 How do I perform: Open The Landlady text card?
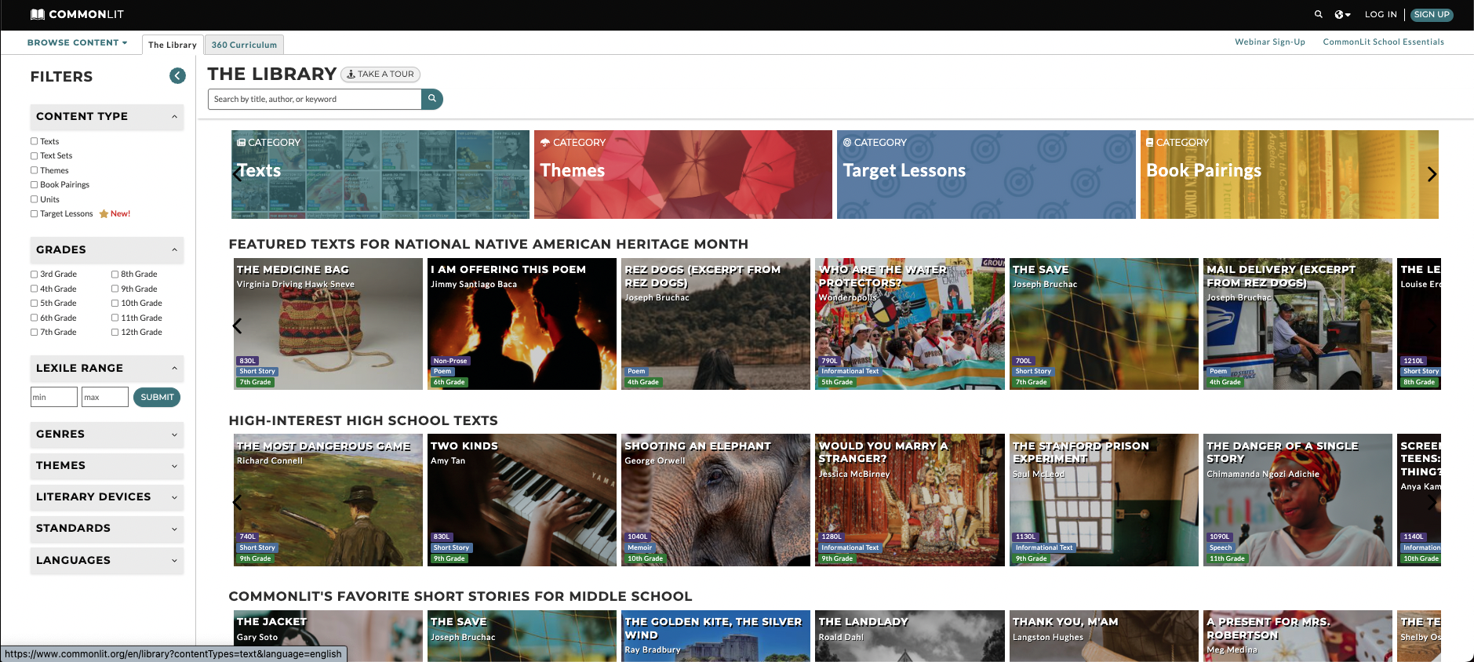coord(910,636)
